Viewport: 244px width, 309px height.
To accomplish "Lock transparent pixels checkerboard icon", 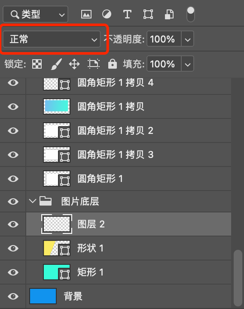I will (x=37, y=64).
